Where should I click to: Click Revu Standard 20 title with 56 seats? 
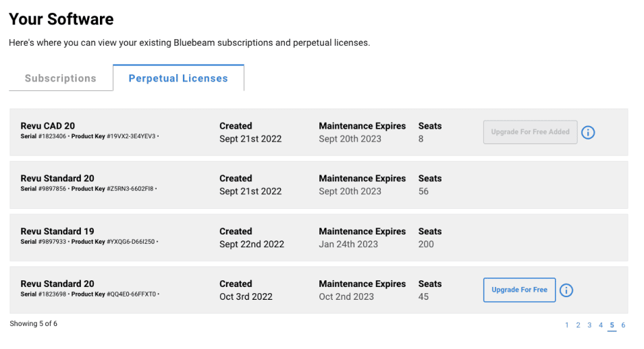pyautogui.click(x=57, y=179)
